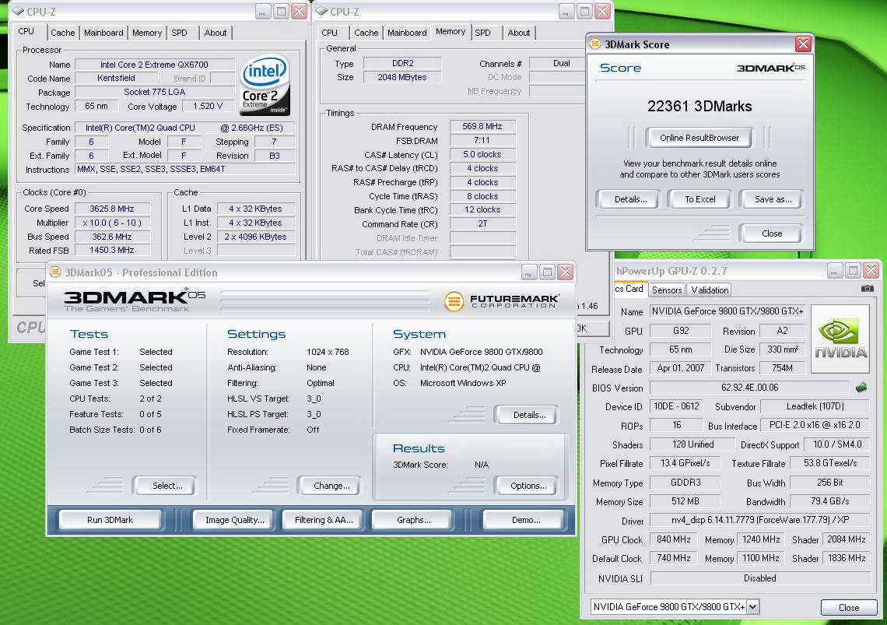
Task: Click the 22361 3DMarks score text
Action: (699, 107)
